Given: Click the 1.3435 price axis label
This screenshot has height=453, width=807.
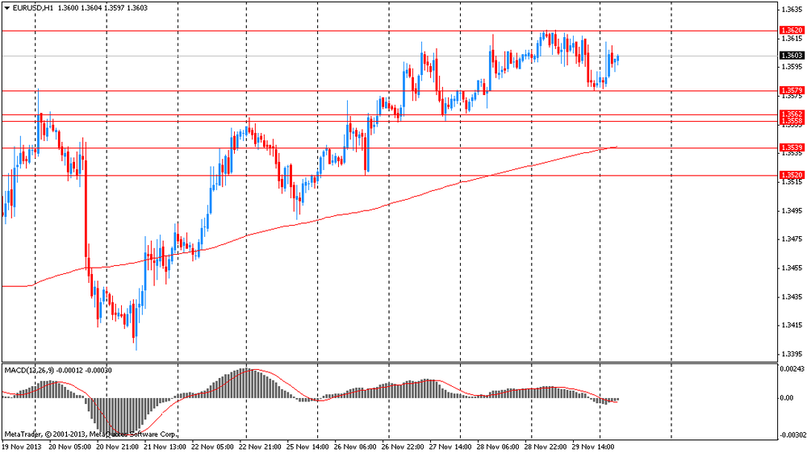Looking at the screenshot, I should (792, 297).
